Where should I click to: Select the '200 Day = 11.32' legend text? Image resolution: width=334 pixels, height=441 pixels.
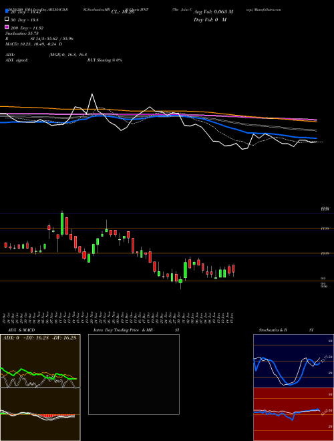pos(27,28)
